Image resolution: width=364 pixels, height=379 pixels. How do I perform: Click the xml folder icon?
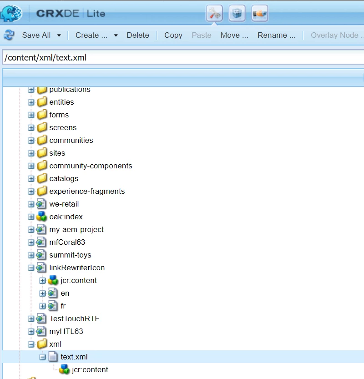42,344
